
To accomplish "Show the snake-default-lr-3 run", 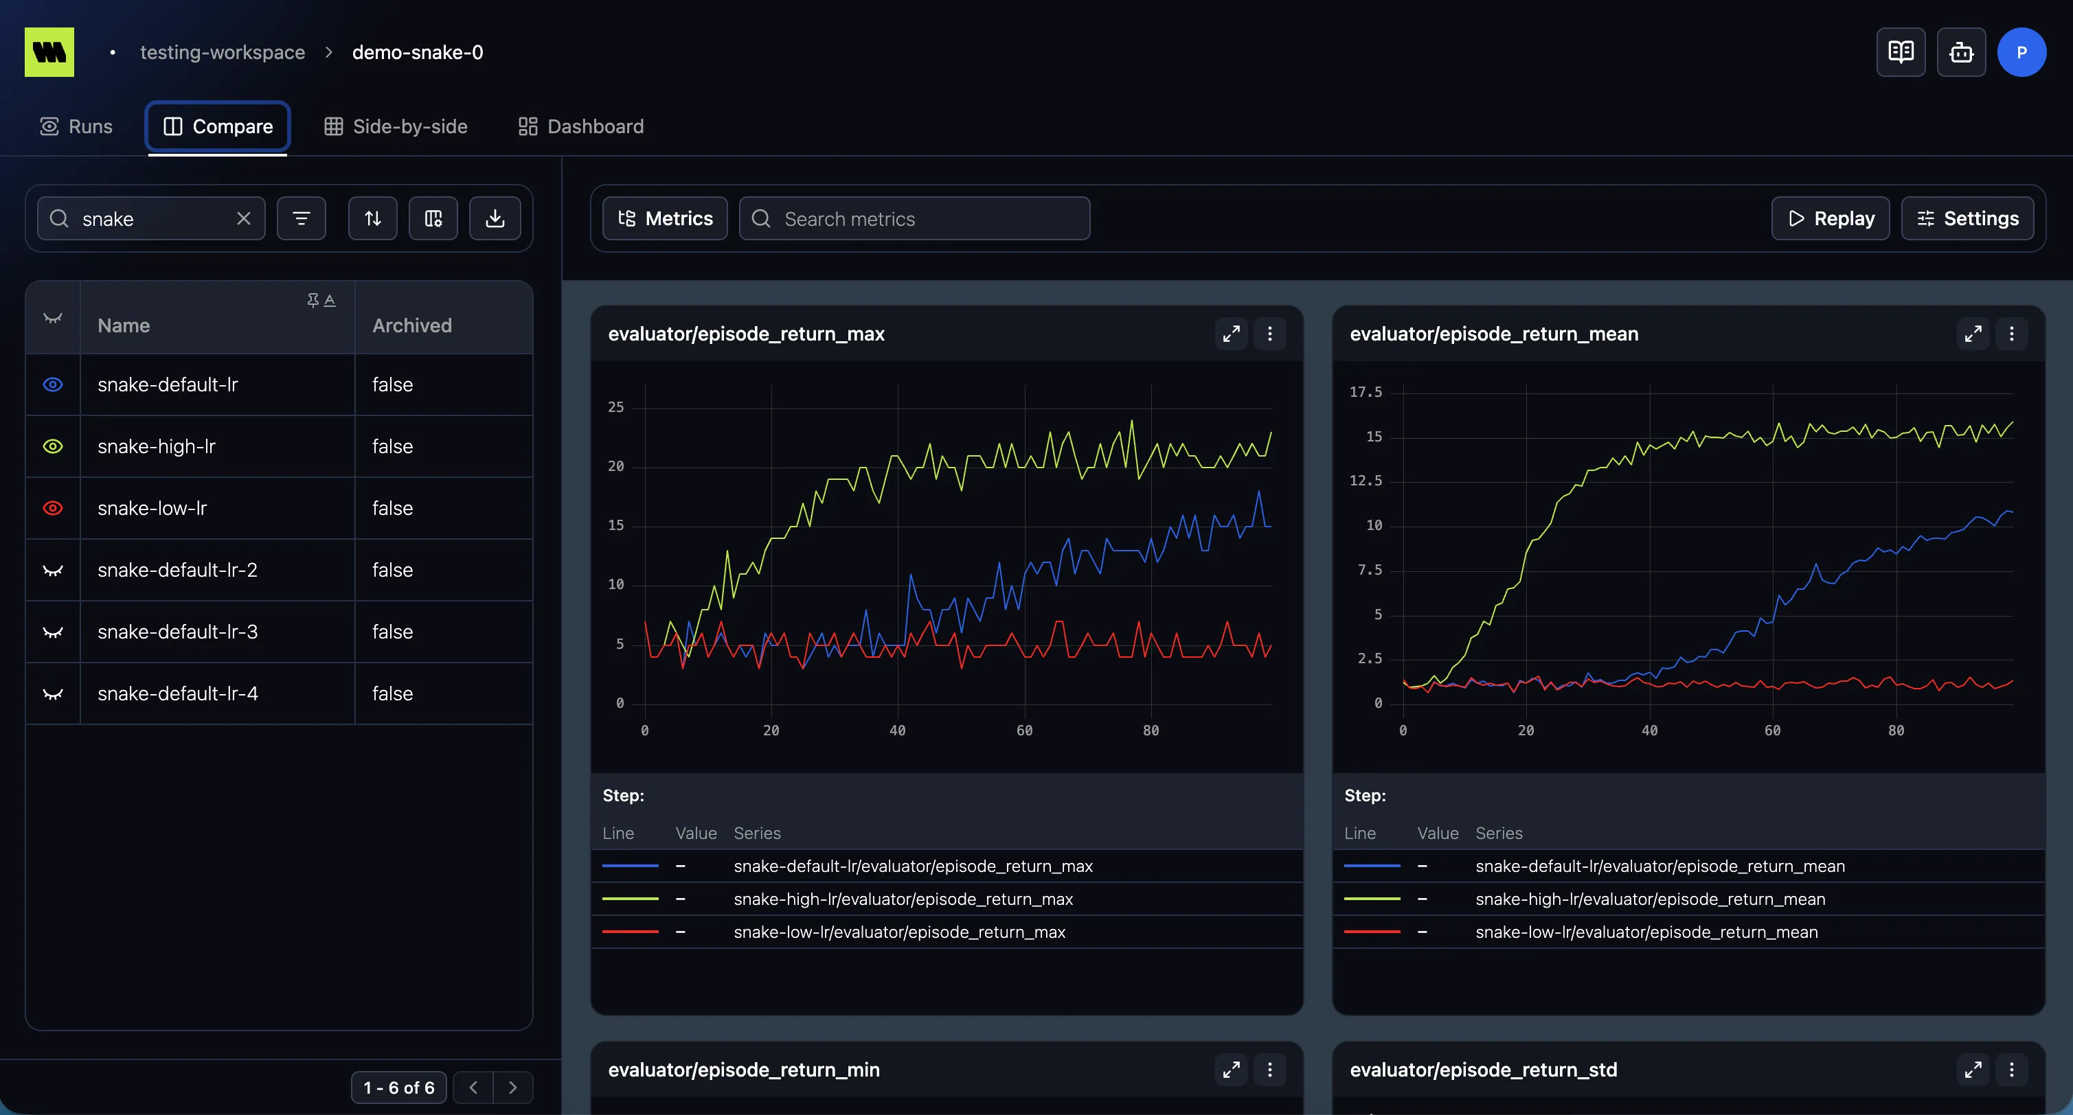I will pos(52,632).
